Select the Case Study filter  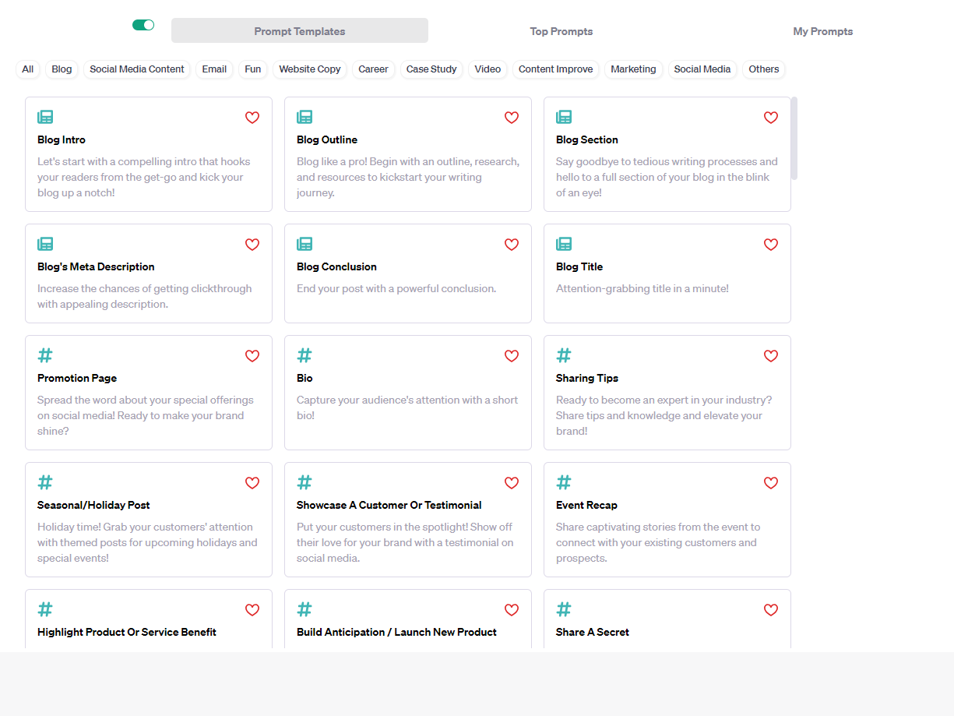[x=431, y=69]
